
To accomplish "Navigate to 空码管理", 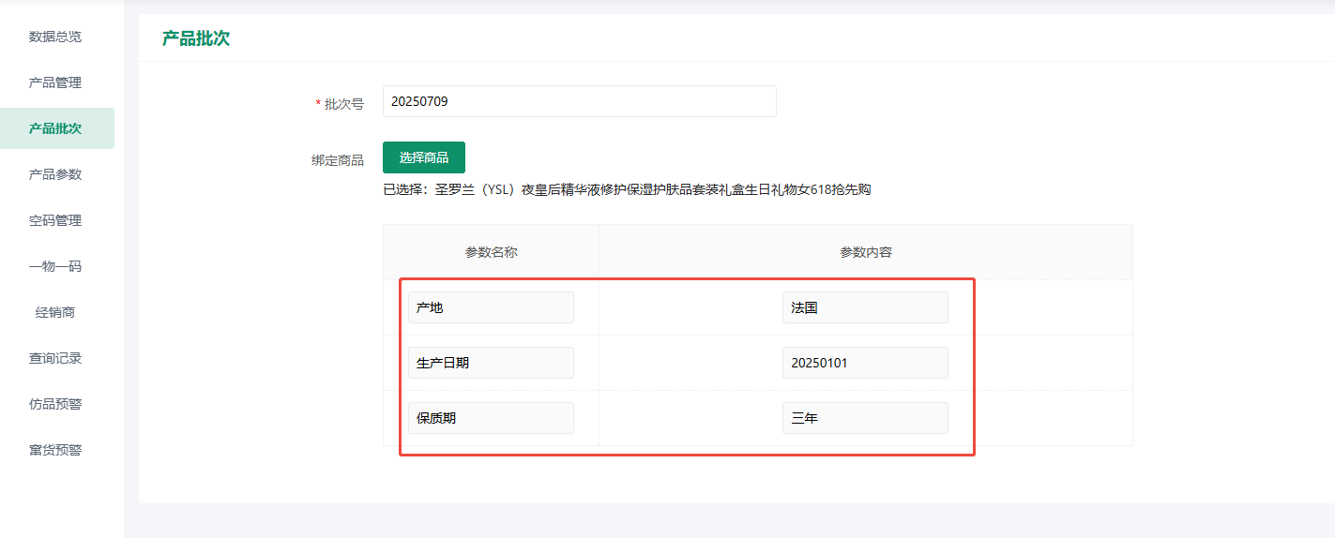I will tap(55, 220).
